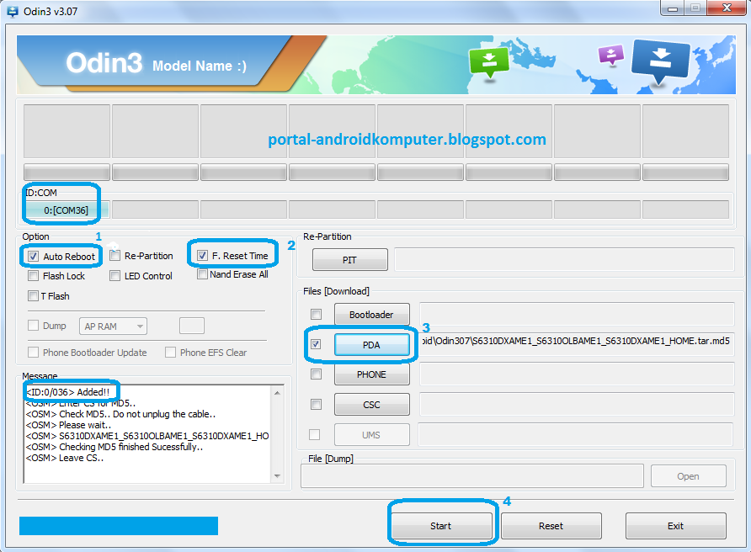
Task: Uncheck the PDA file checkbox
Action: click(x=316, y=344)
